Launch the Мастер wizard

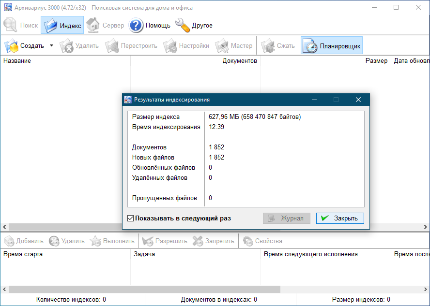tap(234, 46)
